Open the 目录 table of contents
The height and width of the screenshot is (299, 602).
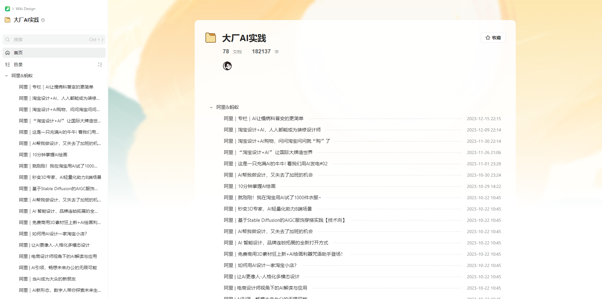(18, 65)
